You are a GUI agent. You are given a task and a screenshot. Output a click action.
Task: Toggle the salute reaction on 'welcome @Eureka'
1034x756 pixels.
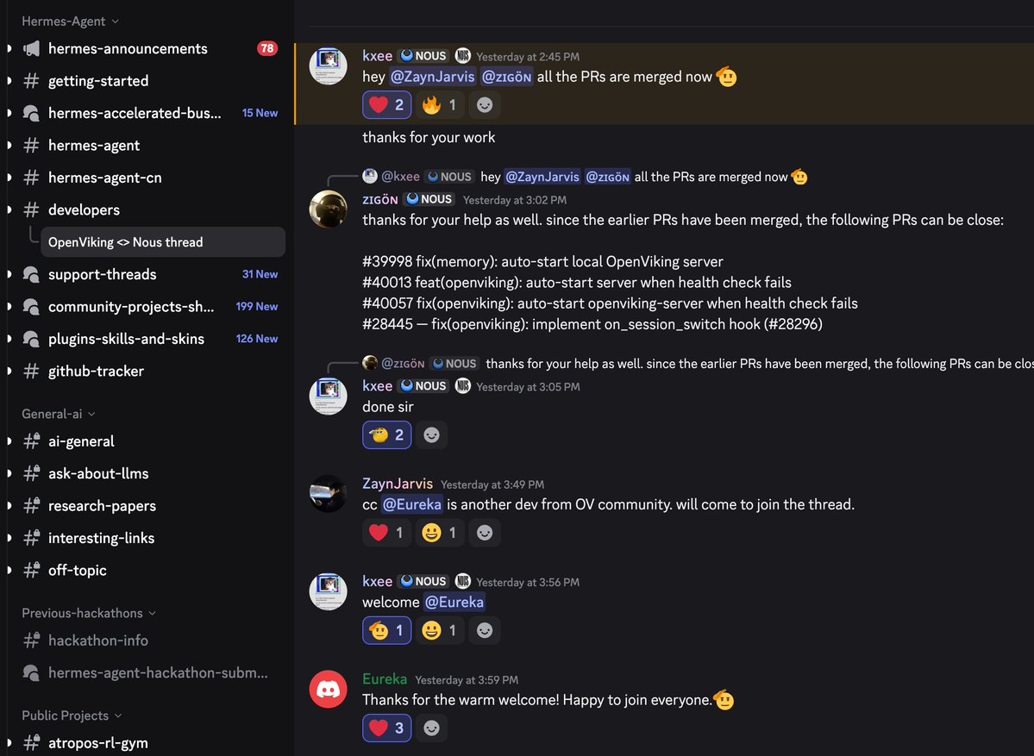[387, 630]
